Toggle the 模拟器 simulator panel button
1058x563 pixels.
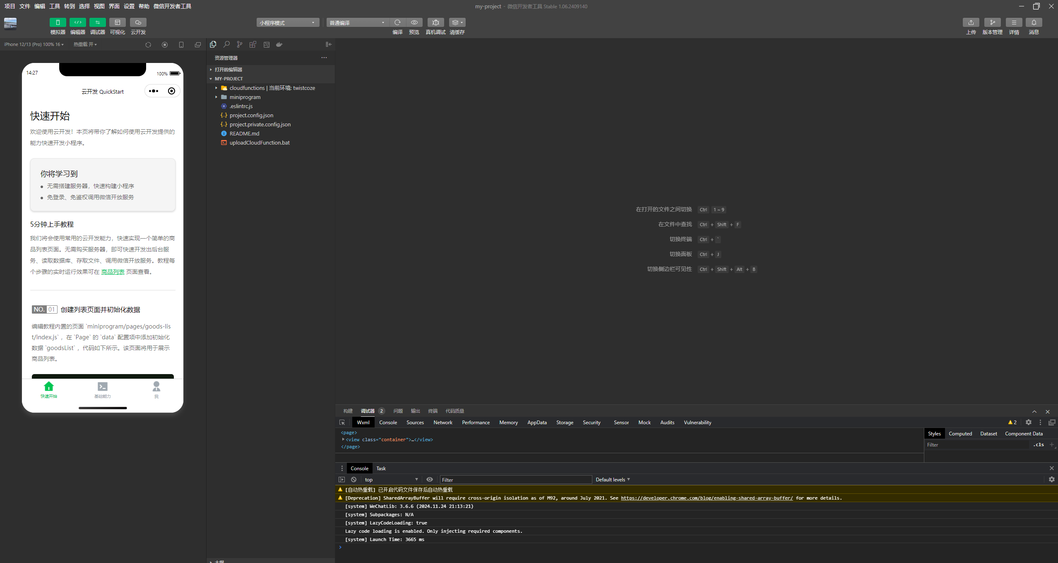pos(58,22)
